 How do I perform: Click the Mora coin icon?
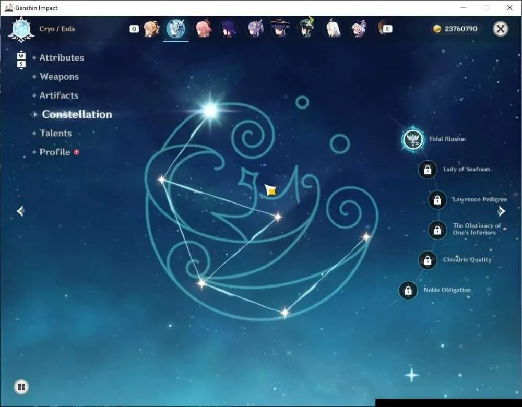click(437, 29)
